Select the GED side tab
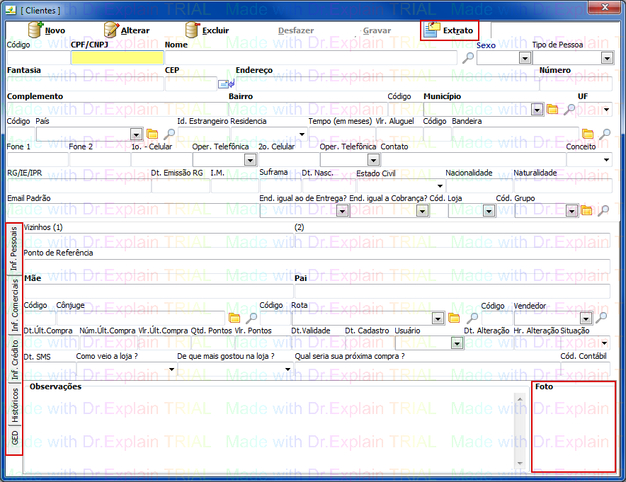Image resolution: width=626 pixels, height=482 pixels. [14, 439]
